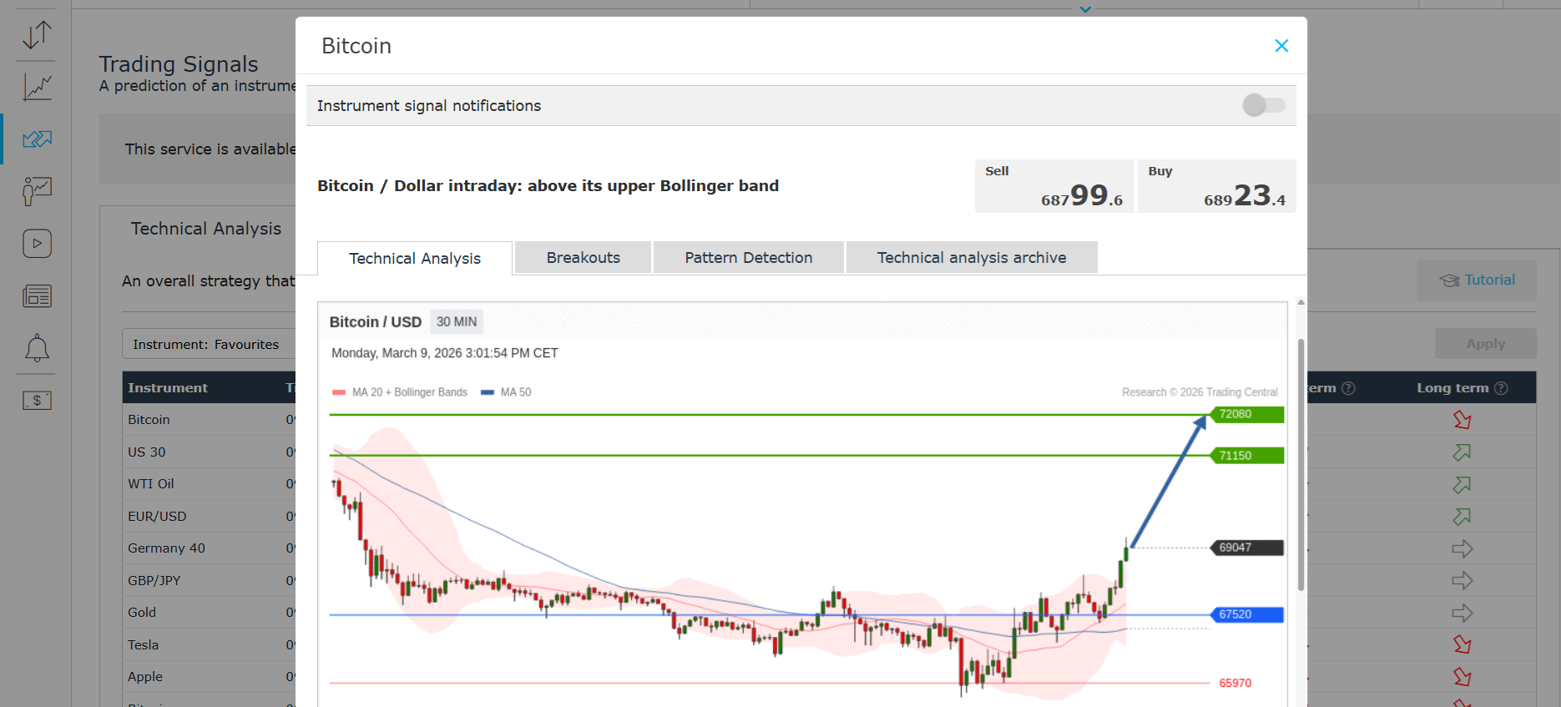Click the 65970 support level label
This screenshot has width=1561, height=707.
(x=1235, y=683)
